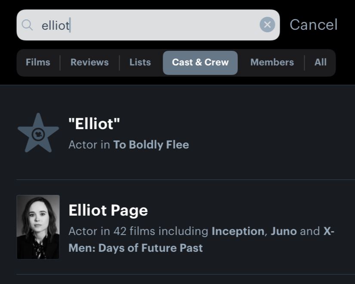Clear the search text with the X icon
This screenshot has height=284, width=355.
[x=267, y=25]
